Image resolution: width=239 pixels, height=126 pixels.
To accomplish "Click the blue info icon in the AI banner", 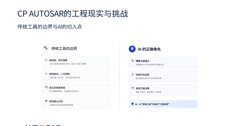I will [132, 104].
